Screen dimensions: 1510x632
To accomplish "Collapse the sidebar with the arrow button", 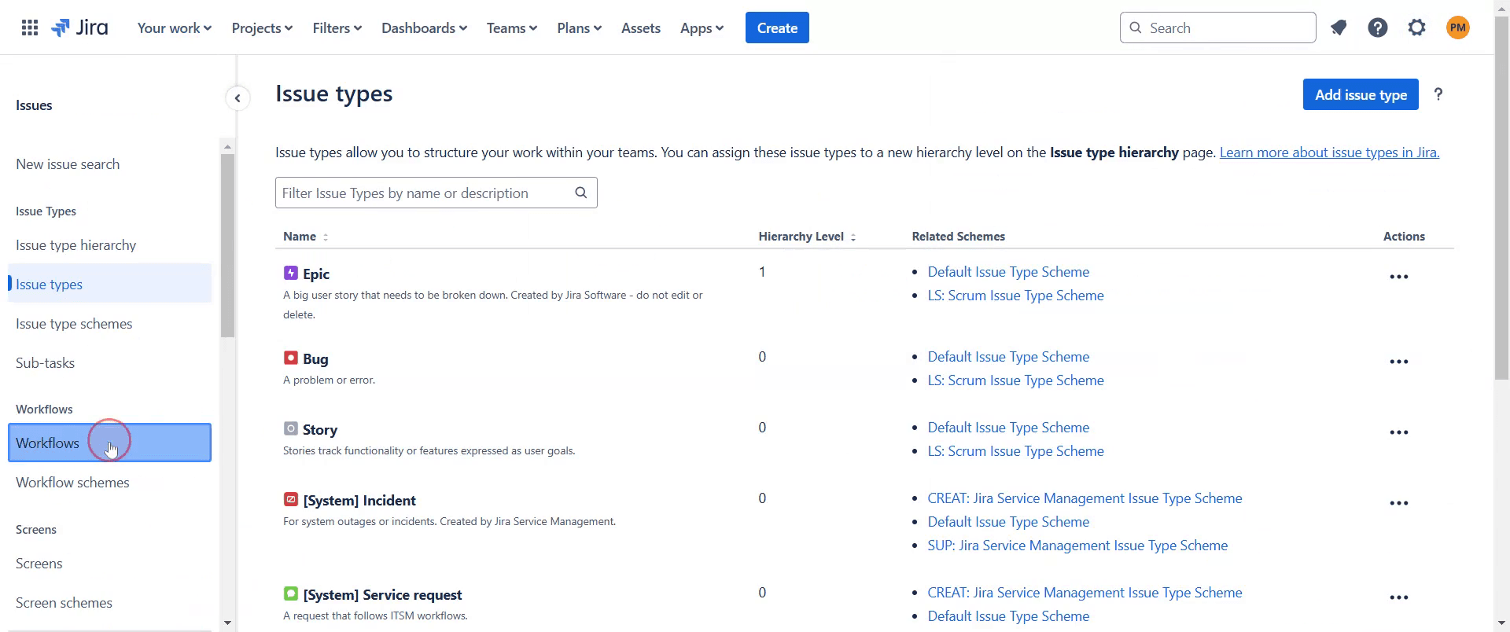I will 238,98.
